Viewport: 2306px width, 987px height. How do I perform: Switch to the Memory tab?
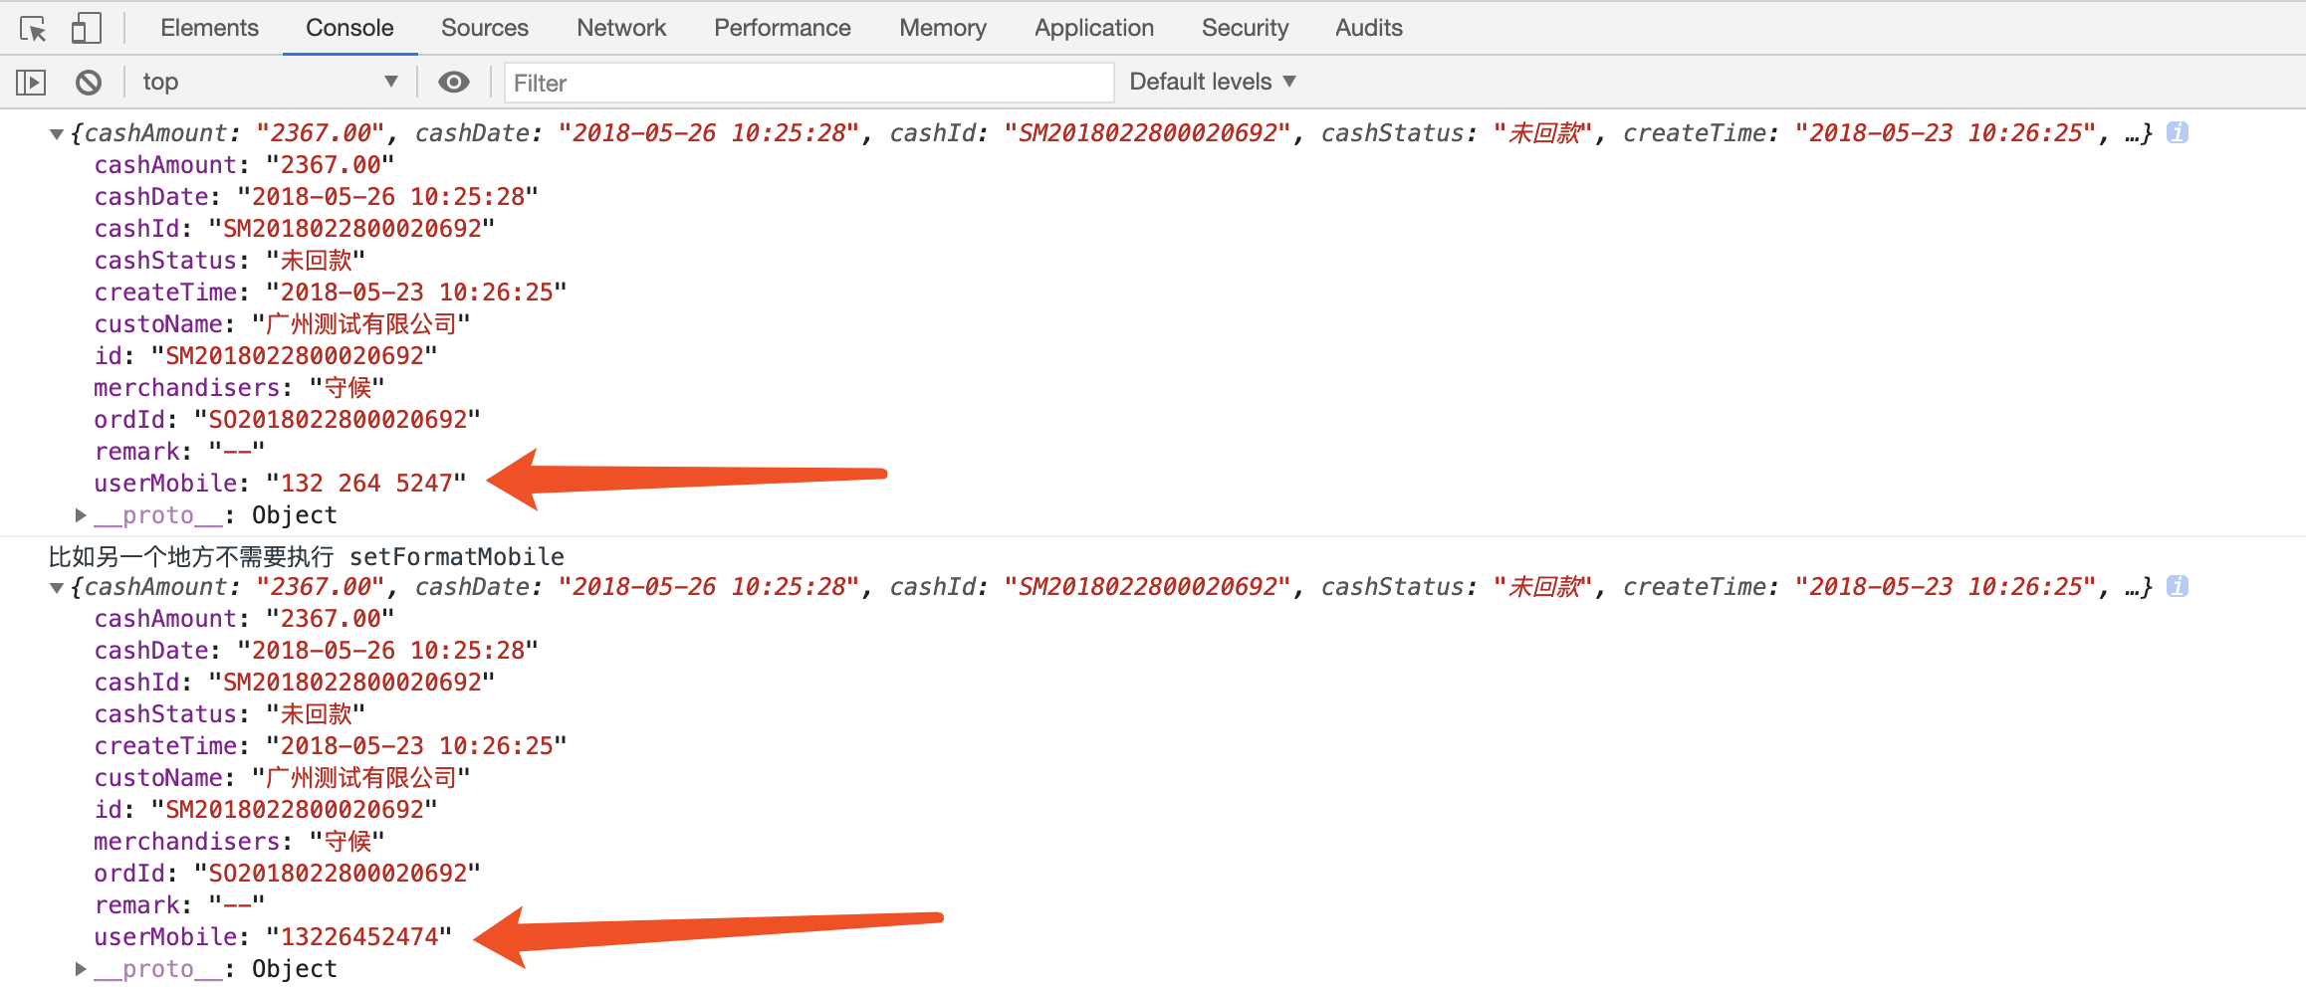pos(943,28)
